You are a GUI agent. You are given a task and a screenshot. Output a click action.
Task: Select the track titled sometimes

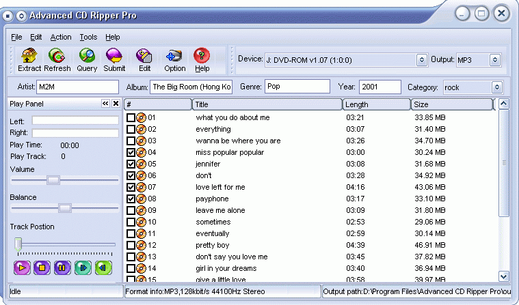(x=213, y=222)
